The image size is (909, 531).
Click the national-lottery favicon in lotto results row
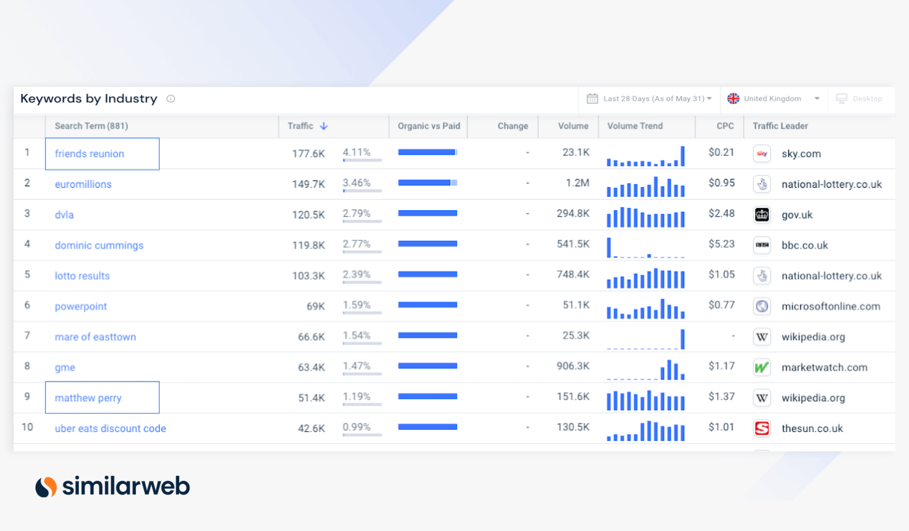(x=762, y=276)
